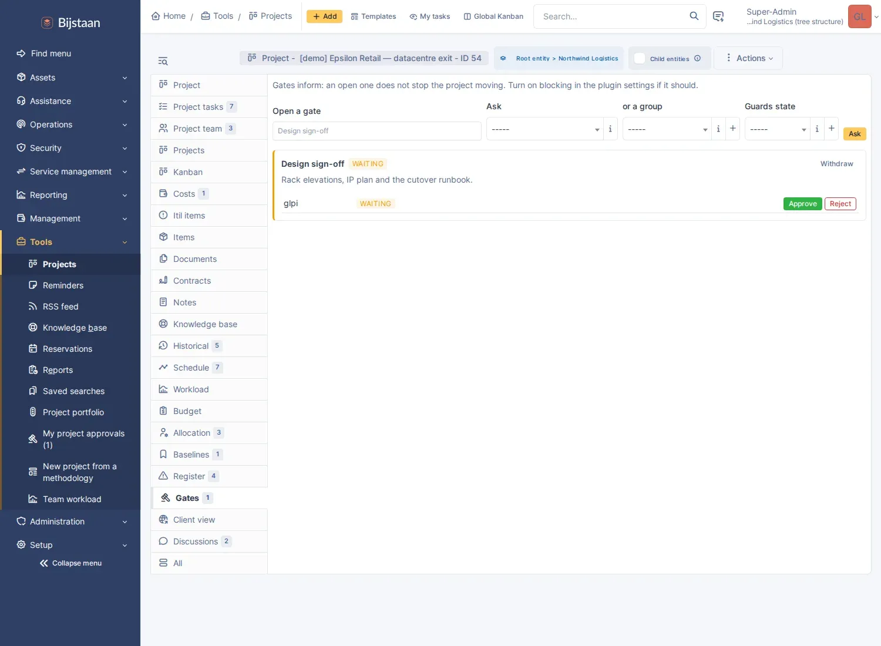881x646 pixels.
Task: Click the yellow Add button
Action: [x=324, y=16]
